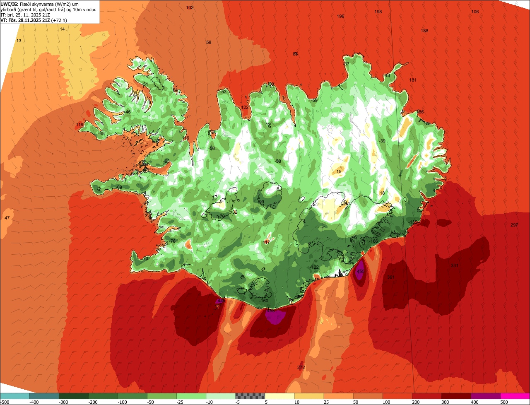The image size is (530, 405).
Task: Click the map value '-166' on the southeast coast
Action: (373, 241)
